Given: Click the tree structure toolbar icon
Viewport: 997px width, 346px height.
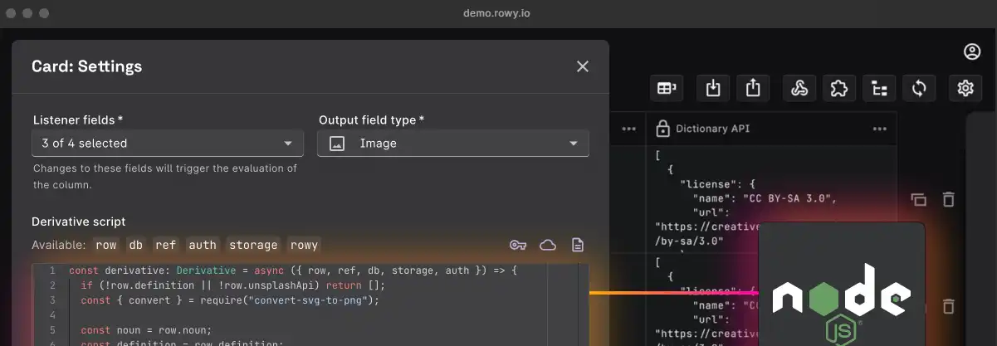Looking at the screenshot, I should tap(879, 87).
